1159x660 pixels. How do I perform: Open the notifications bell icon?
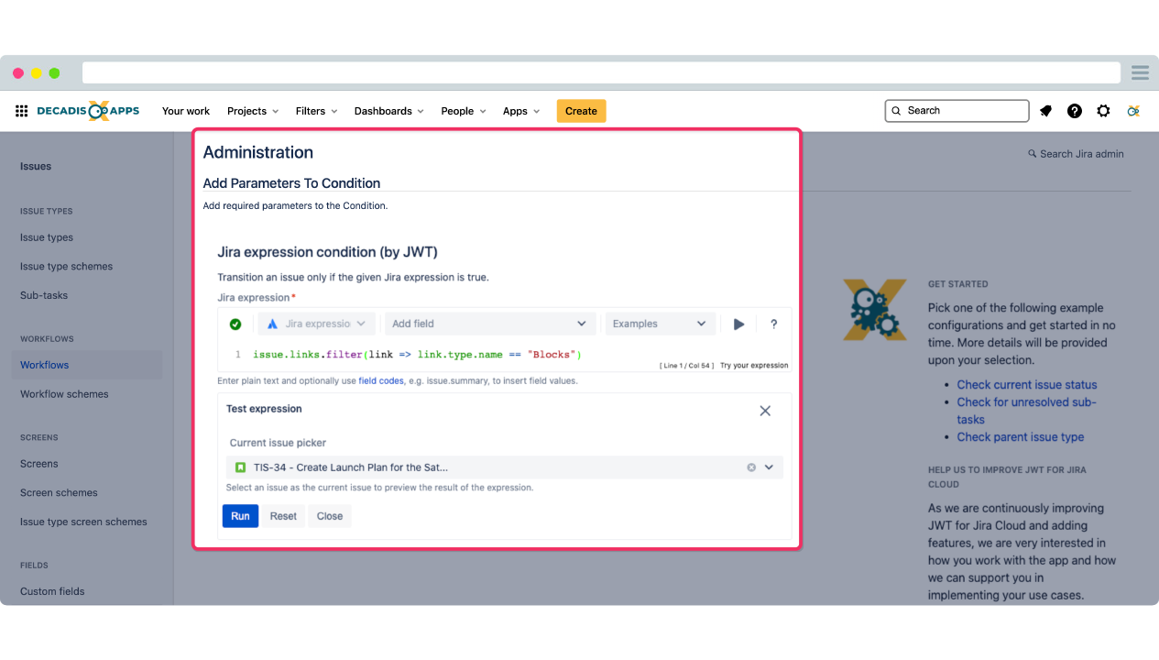(1045, 111)
